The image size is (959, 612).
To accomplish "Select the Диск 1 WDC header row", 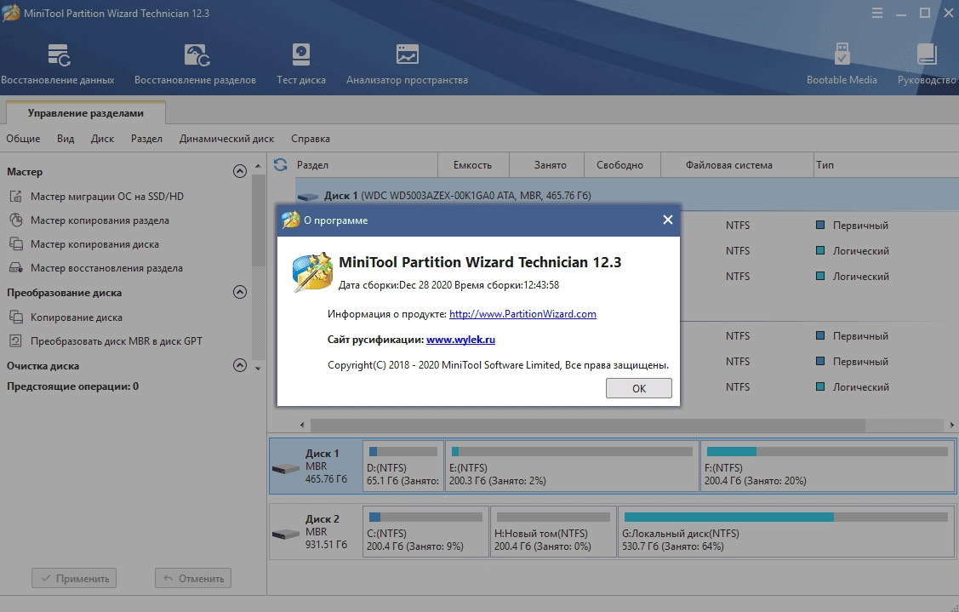I will point(627,195).
